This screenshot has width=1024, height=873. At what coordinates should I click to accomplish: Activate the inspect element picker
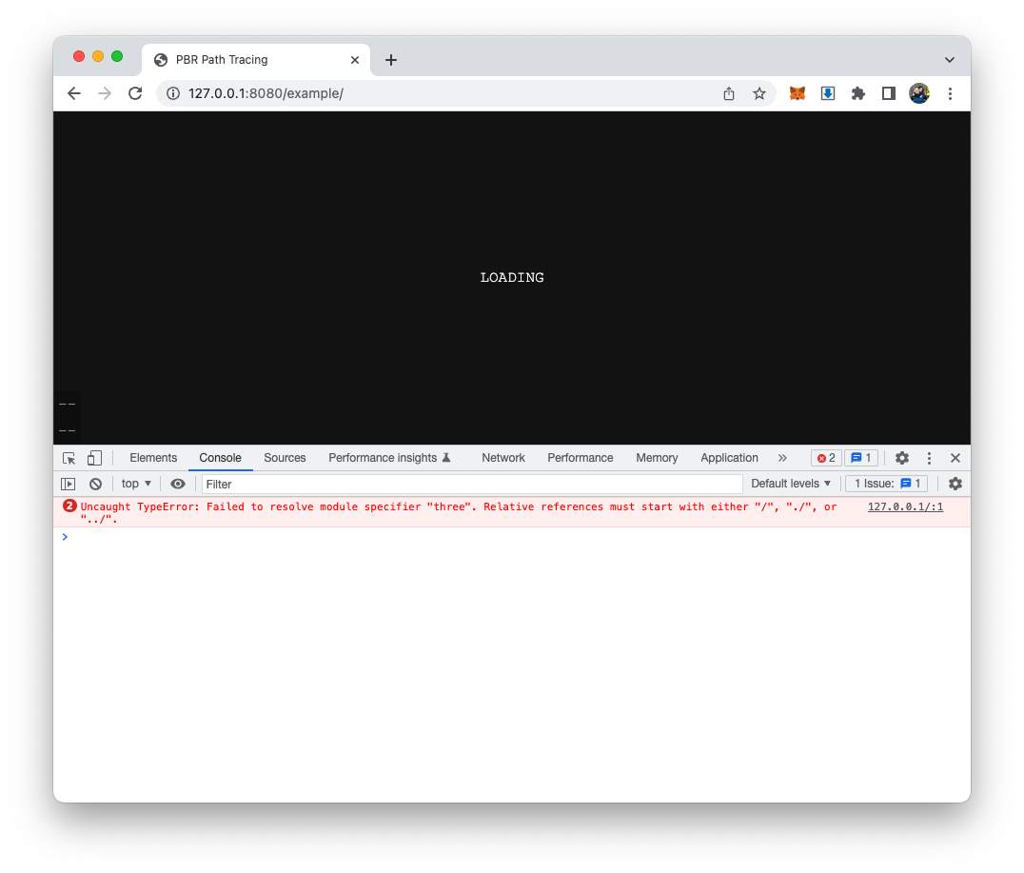pos(69,458)
